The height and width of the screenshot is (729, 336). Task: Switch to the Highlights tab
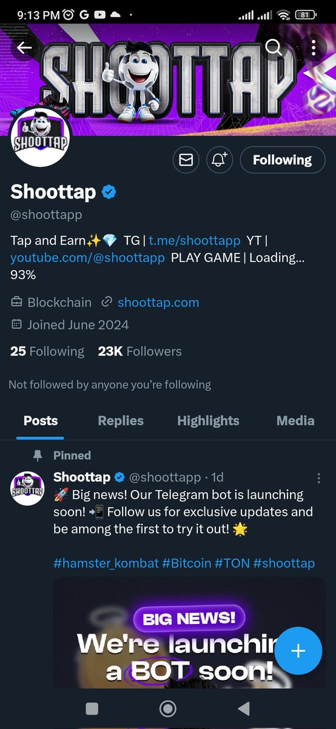point(208,420)
